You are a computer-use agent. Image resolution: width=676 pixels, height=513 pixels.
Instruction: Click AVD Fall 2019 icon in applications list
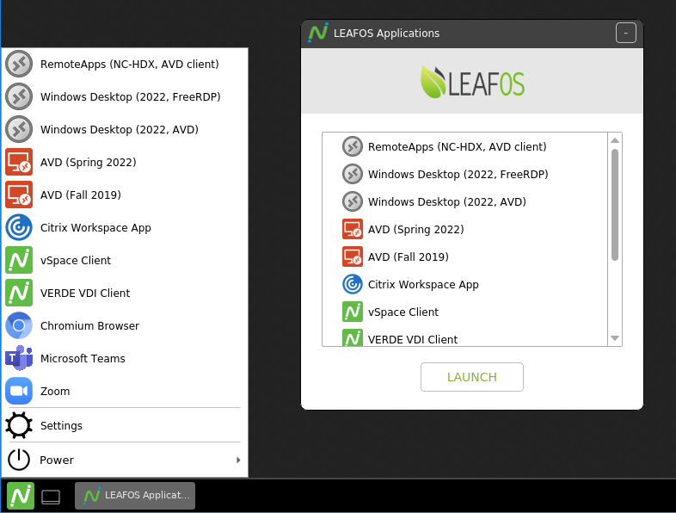[x=353, y=256]
